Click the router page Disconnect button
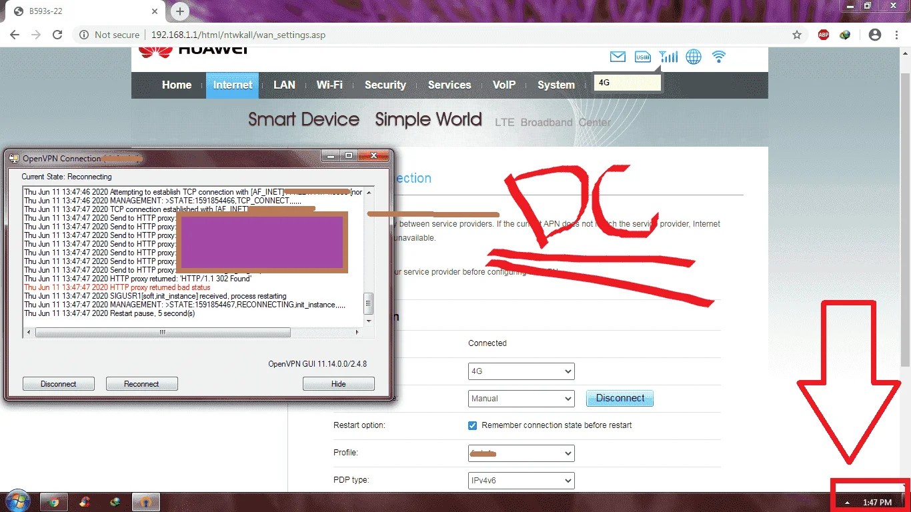Screen dimensions: 911x512 (620, 398)
